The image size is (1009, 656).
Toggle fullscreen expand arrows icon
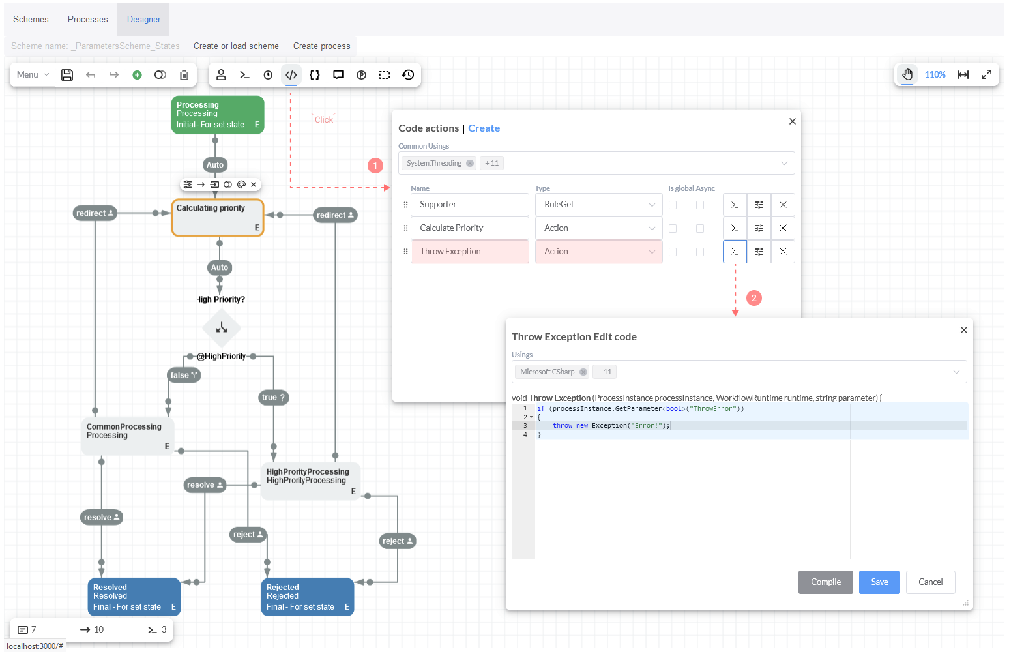coord(987,75)
